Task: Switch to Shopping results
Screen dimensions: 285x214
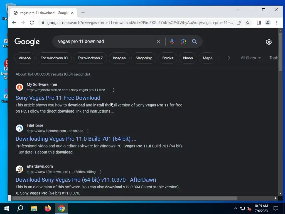Action: point(144,58)
